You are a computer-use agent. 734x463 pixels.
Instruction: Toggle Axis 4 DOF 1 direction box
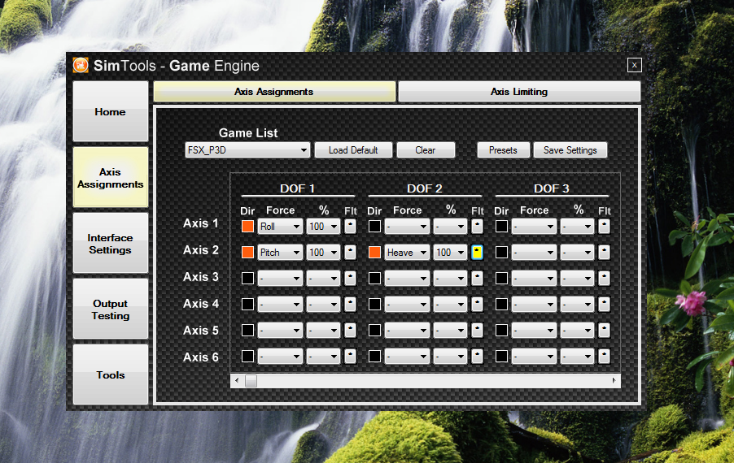(247, 304)
